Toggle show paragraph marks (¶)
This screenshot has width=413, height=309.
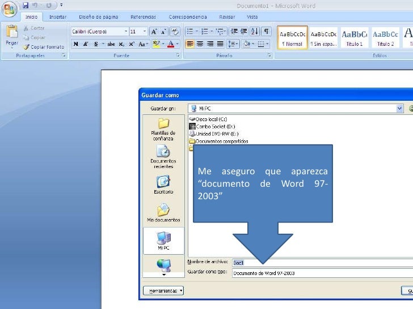click(266, 32)
